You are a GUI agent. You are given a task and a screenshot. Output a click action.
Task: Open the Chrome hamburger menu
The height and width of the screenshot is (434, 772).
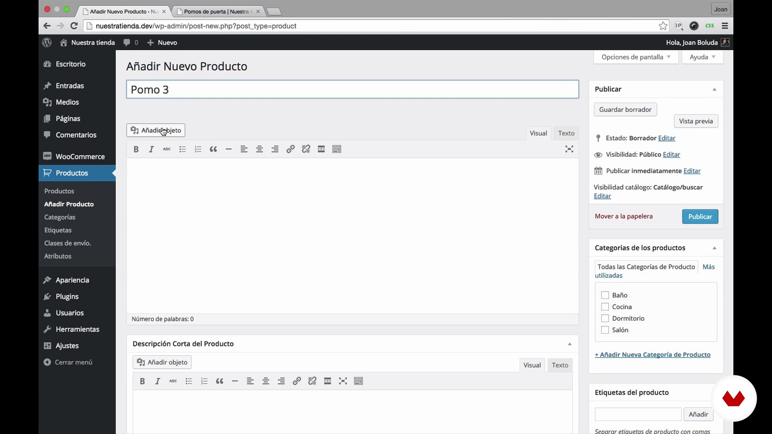(725, 26)
